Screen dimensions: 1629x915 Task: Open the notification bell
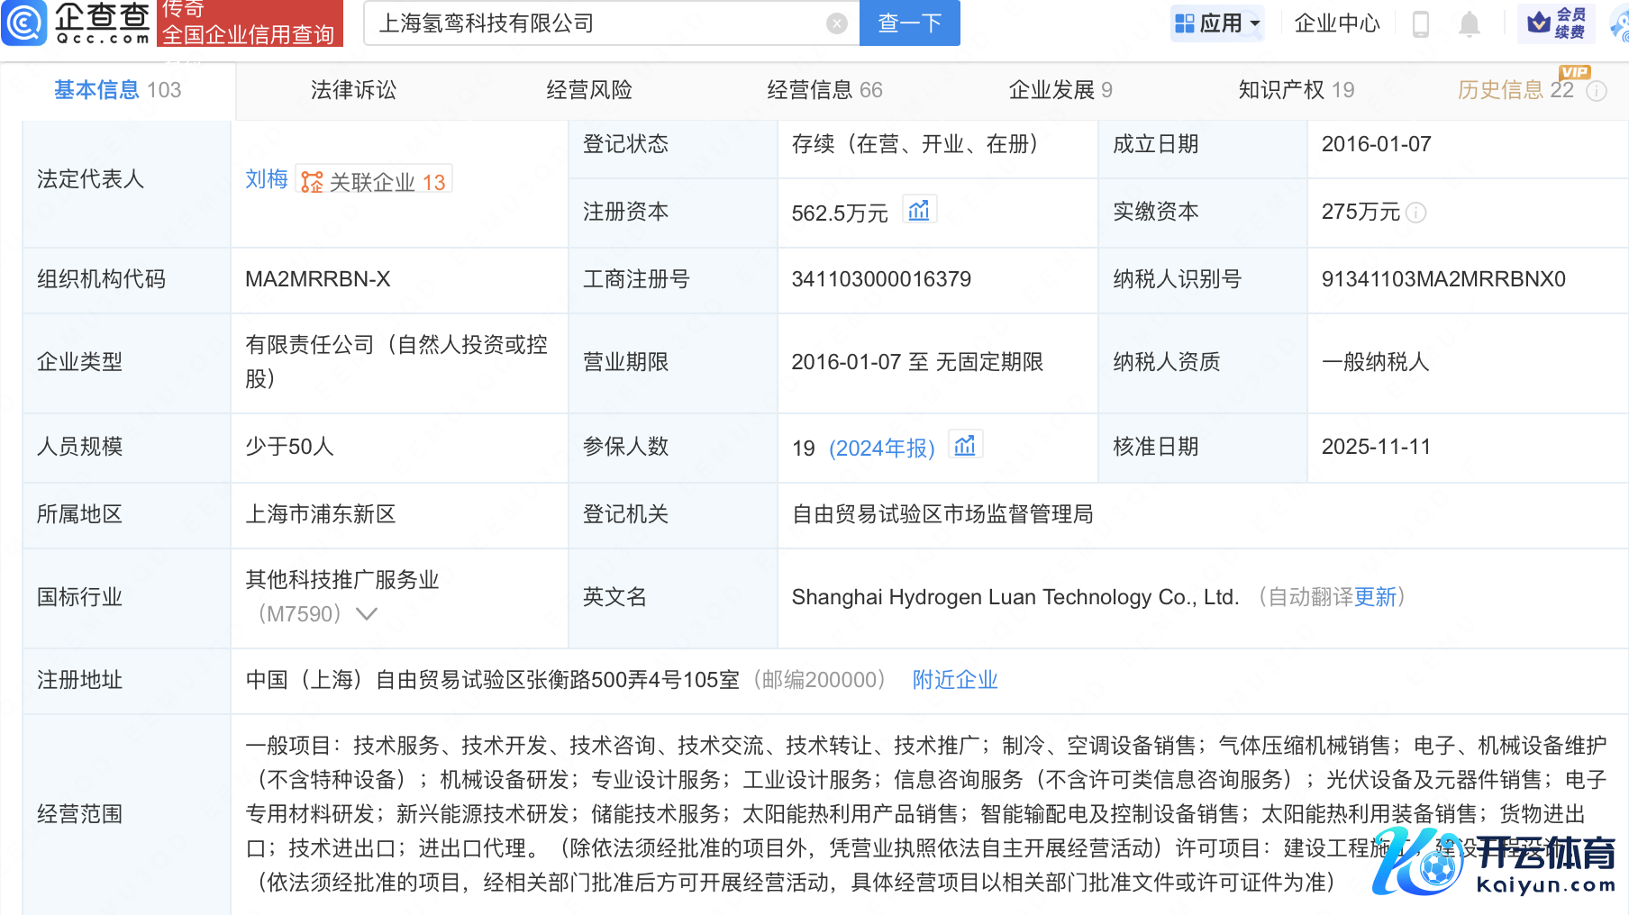pos(1469,23)
